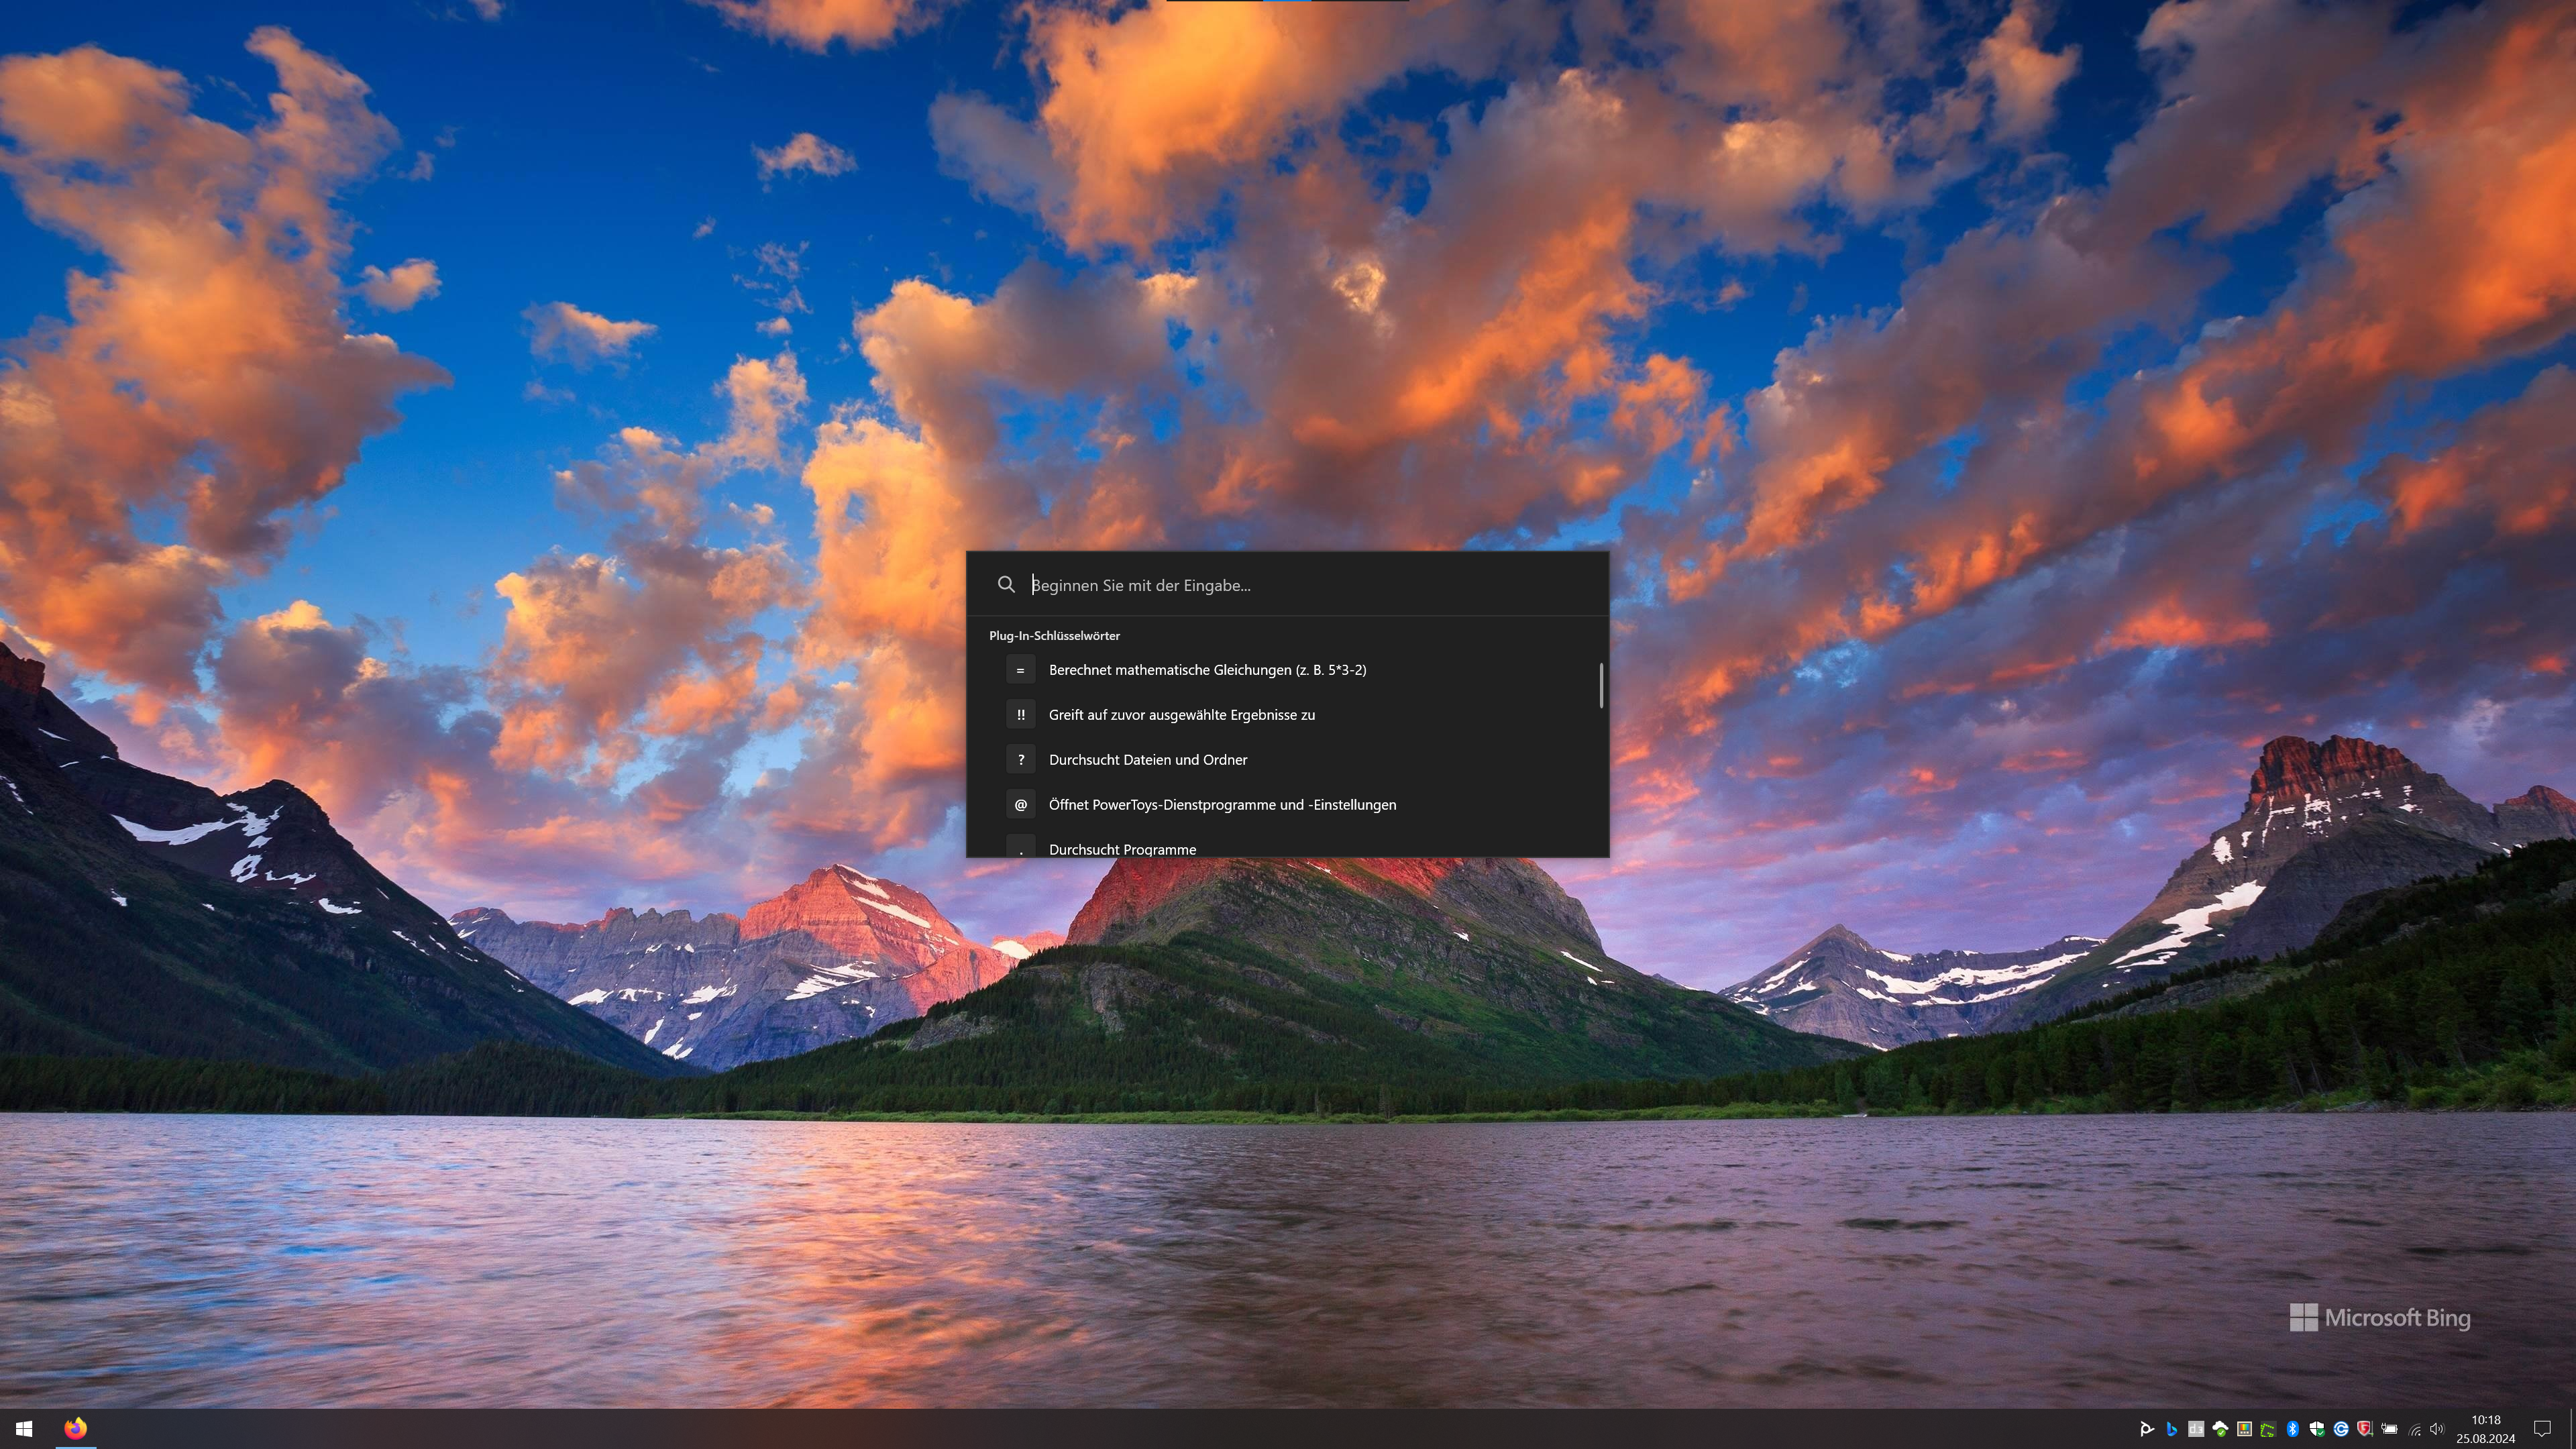Choose 'Durchsucht Dateien und Ordner' entry
Image resolution: width=2576 pixels, height=1449 pixels.
coord(1147,760)
